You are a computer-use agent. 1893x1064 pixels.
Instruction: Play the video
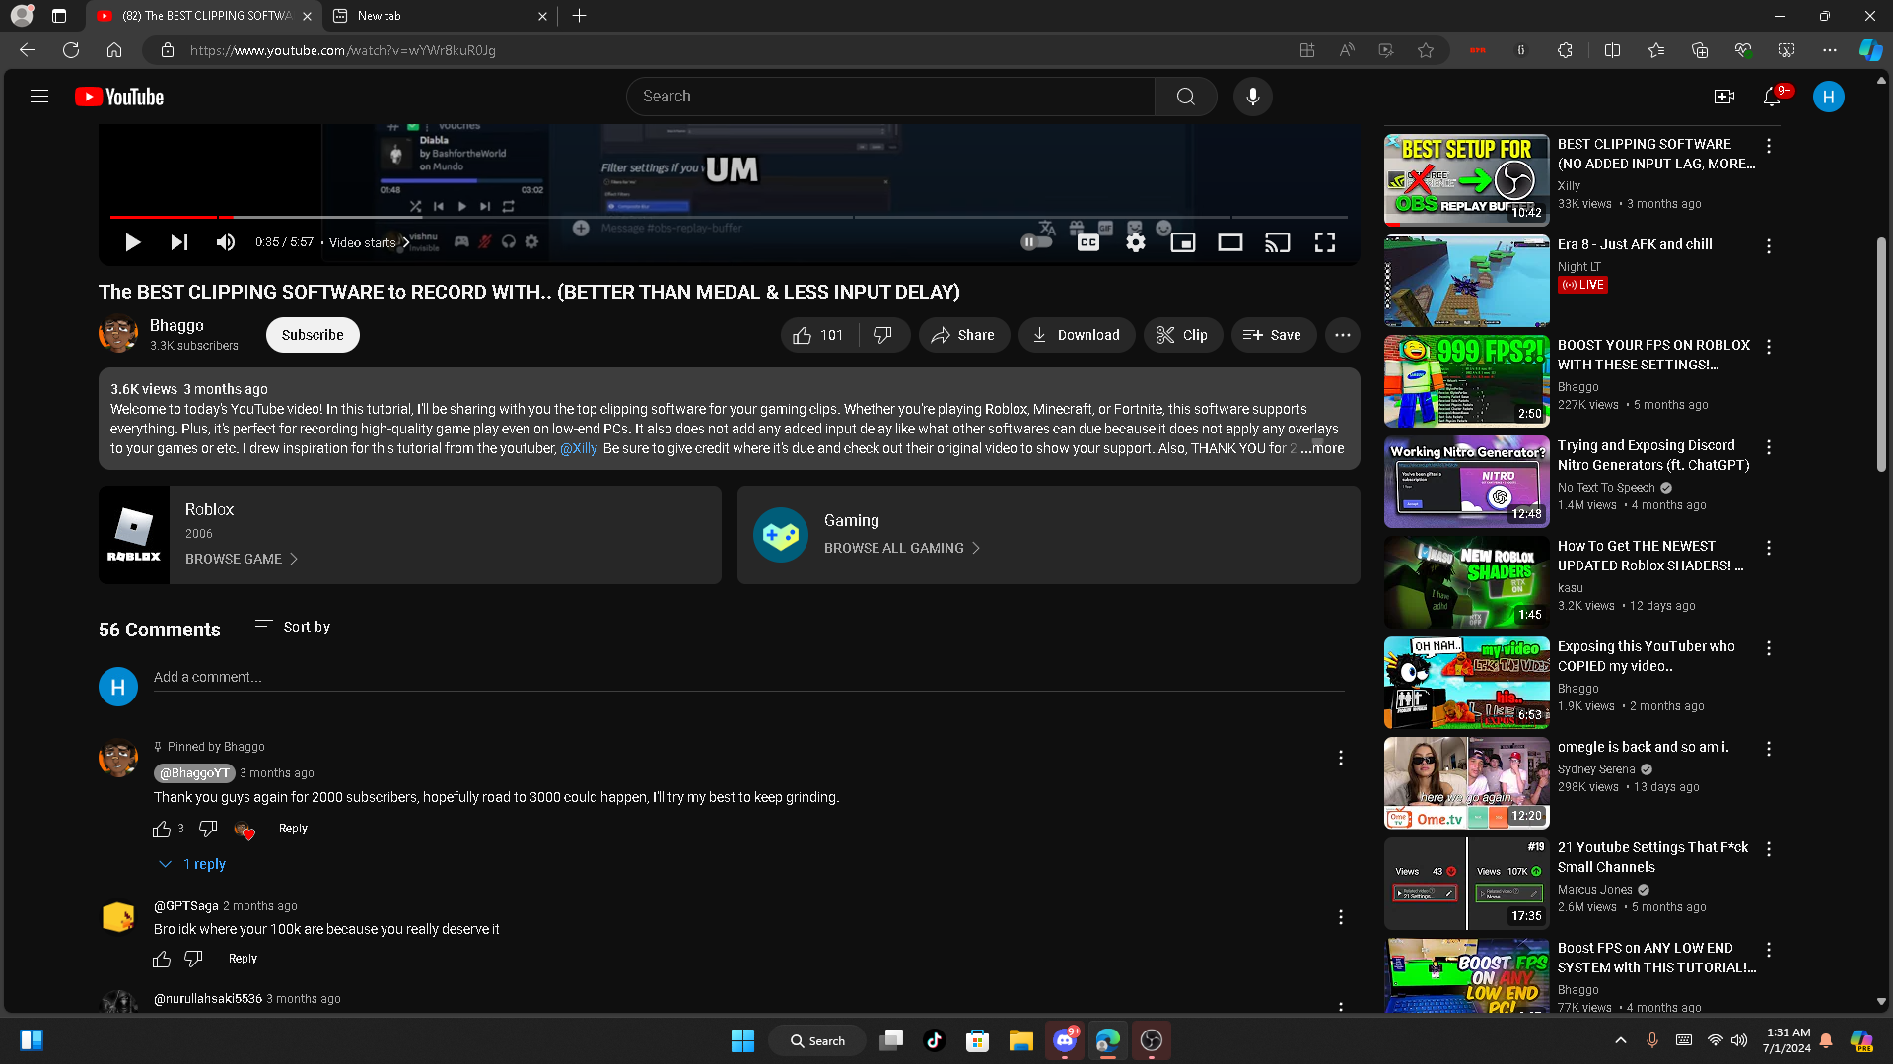tap(132, 242)
